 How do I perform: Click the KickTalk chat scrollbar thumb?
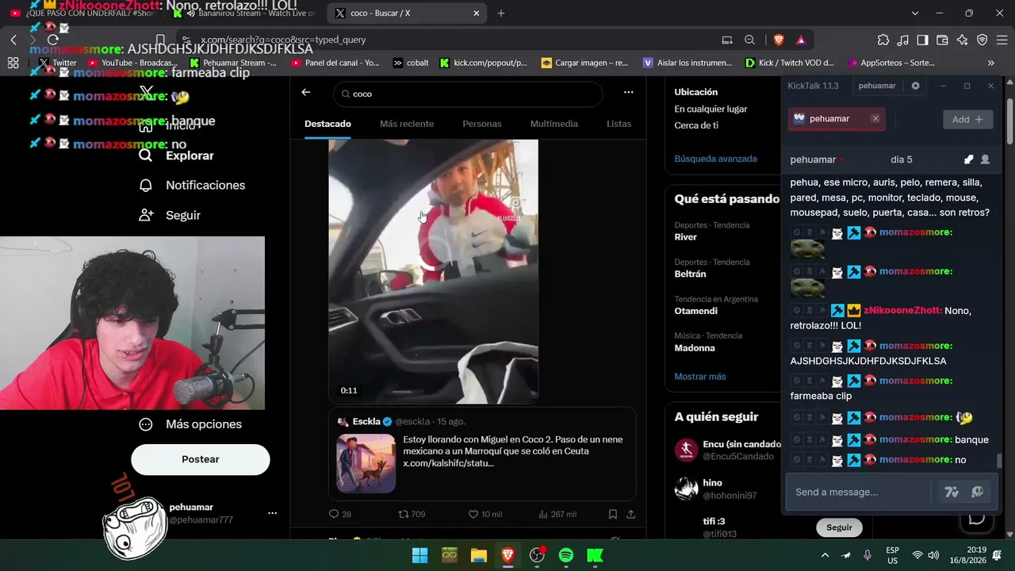[x=998, y=461]
